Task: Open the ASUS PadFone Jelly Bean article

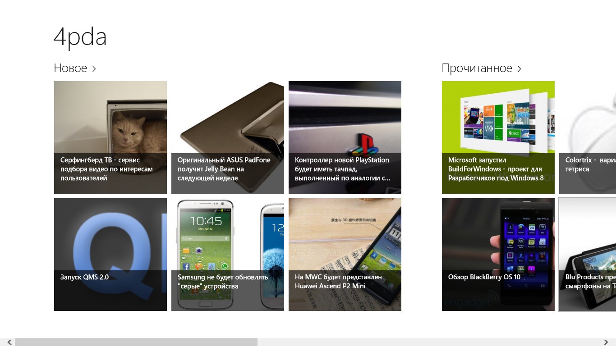Action: click(x=228, y=137)
